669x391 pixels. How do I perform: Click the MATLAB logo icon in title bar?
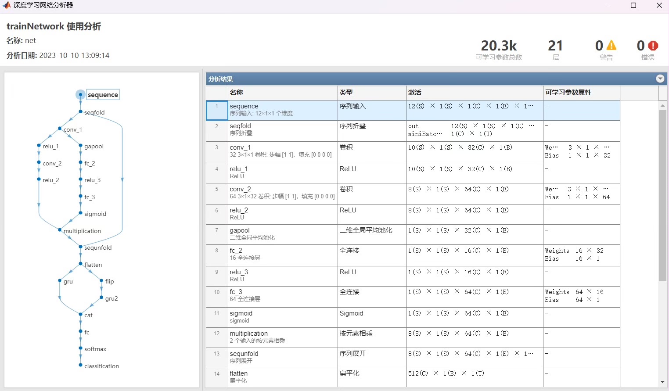(7, 5)
